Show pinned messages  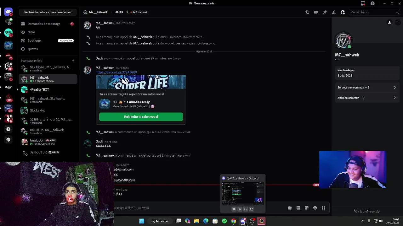click(x=325, y=12)
